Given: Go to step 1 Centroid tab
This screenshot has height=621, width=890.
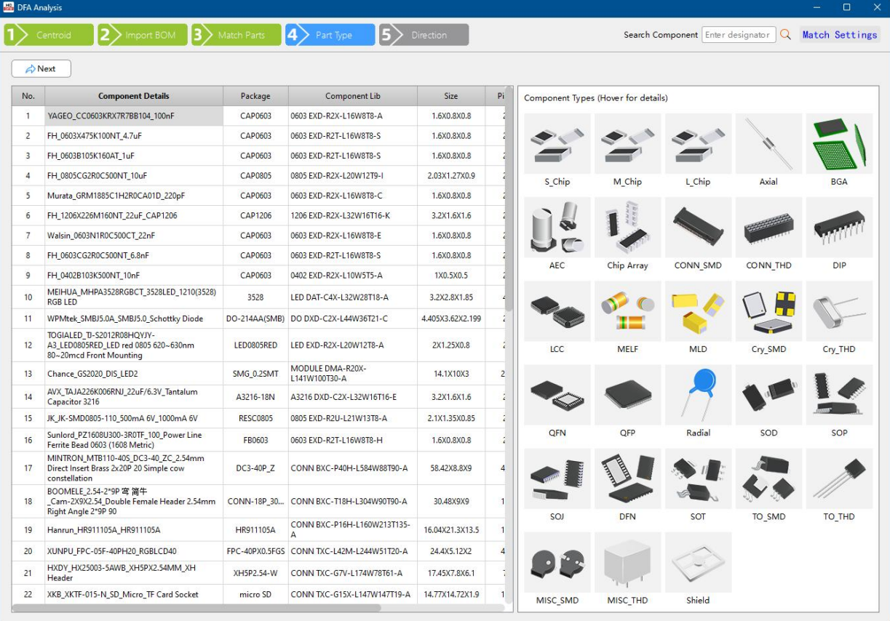Looking at the screenshot, I should click(49, 35).
